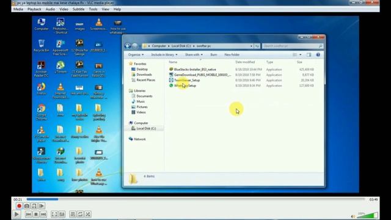Viewport: 391px width, 220px height.
Task: Mute audio using the speaker icon
Action: 353,216
